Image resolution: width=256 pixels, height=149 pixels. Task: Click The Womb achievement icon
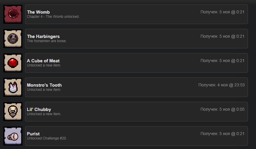[x=13, y=14]
